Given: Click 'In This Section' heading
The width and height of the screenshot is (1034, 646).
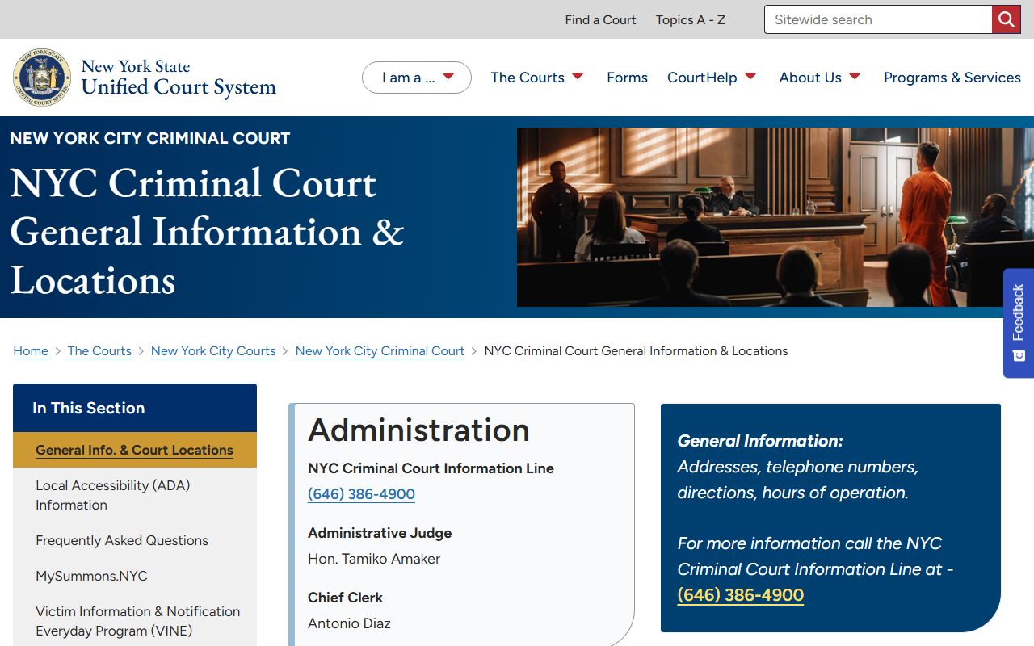Looking at the screenshot, I should pyautogui.click(x=89, y=408).
